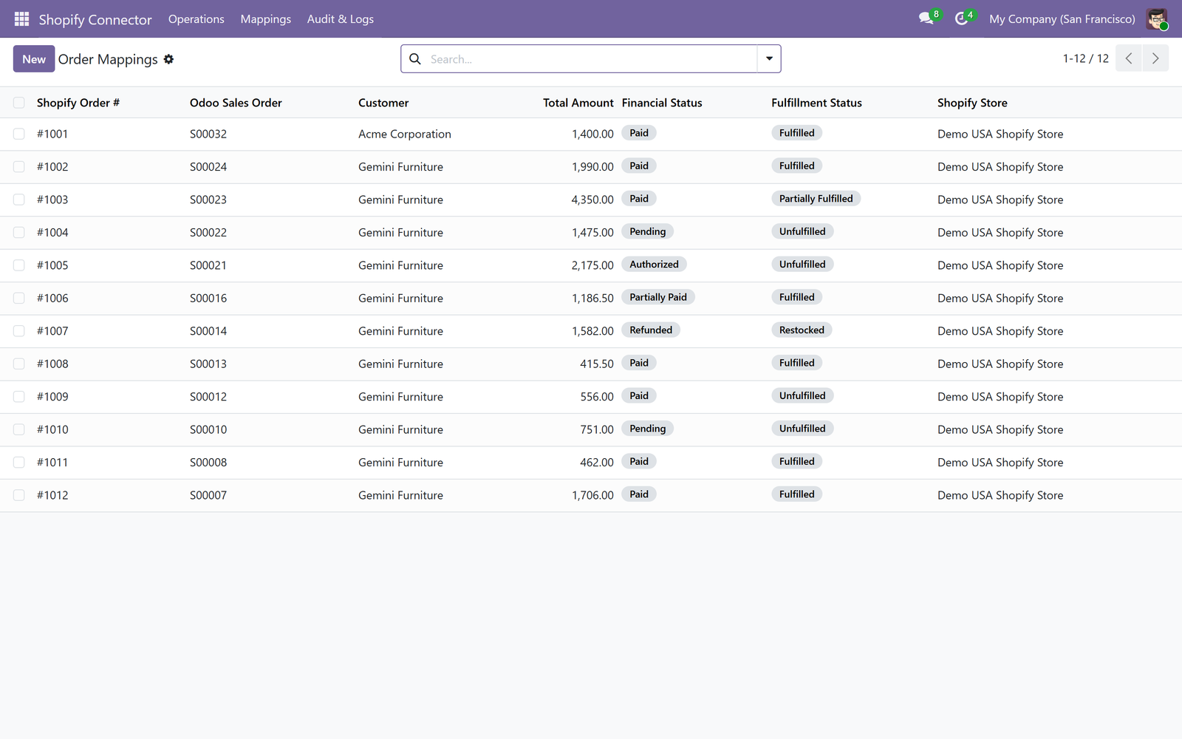Click Acme Corporation customer cell

coord(405,134)
